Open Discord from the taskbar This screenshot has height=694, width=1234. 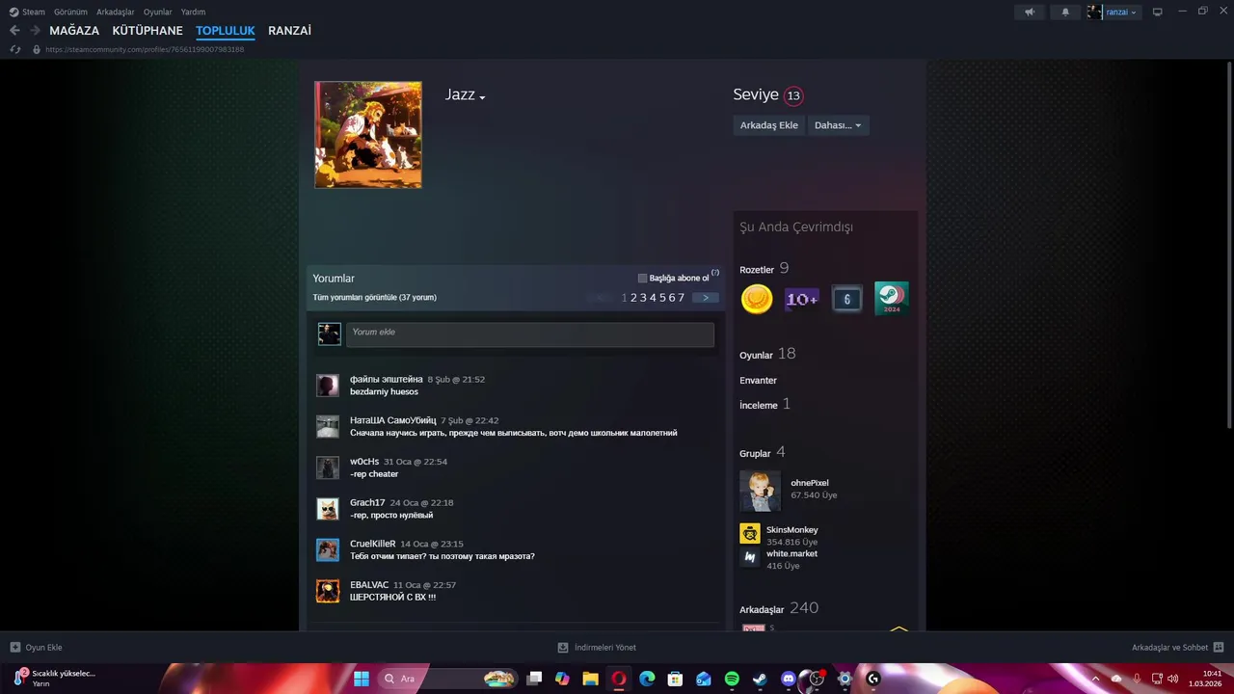[x=788, y=679]
